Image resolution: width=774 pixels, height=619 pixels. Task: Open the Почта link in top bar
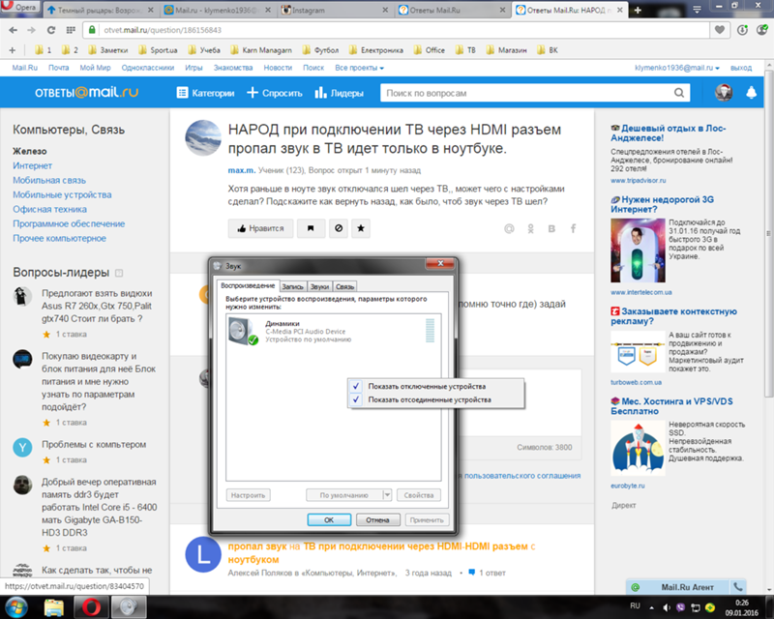pos(58,68)
